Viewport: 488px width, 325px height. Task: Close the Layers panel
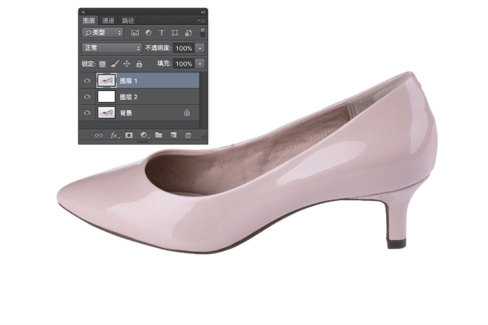coord(83,12)
